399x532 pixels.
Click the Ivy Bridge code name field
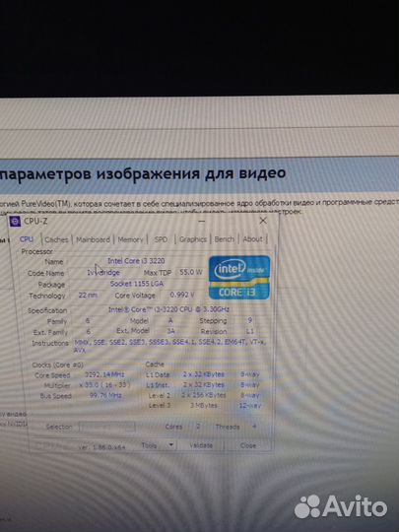(x=103, y=273)
